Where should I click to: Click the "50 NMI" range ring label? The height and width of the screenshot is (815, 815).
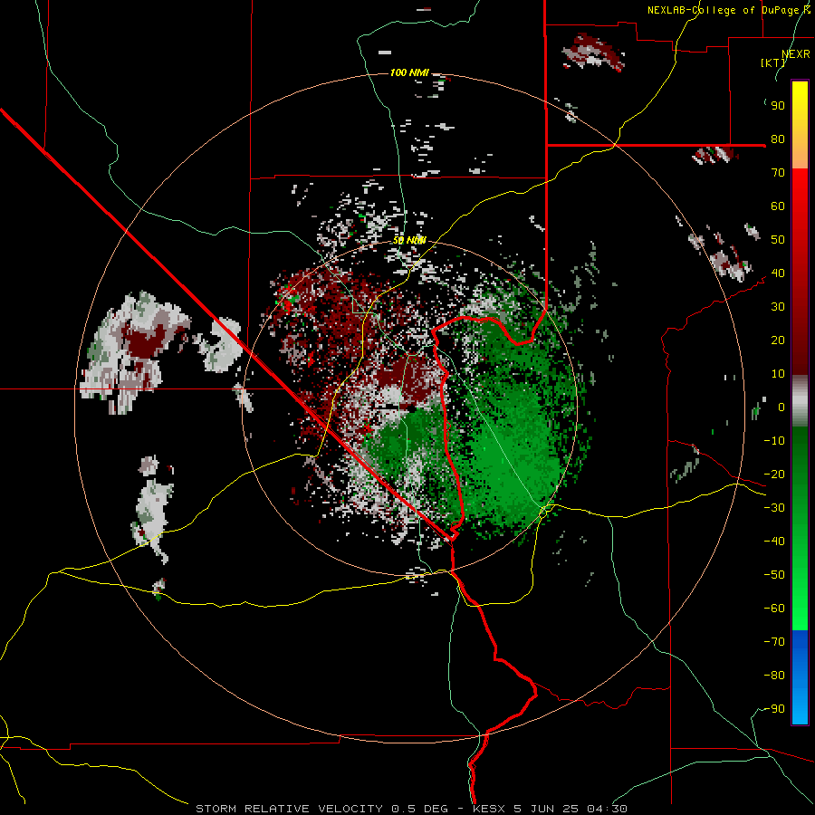click(409, 240)
